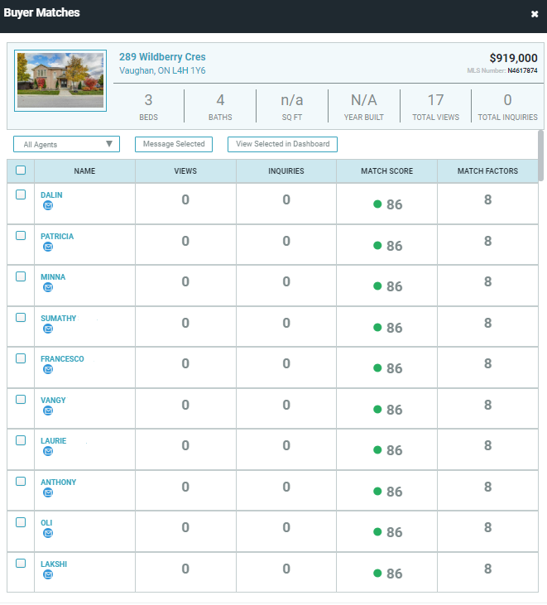Click the Message Selected button

[174, 144]
